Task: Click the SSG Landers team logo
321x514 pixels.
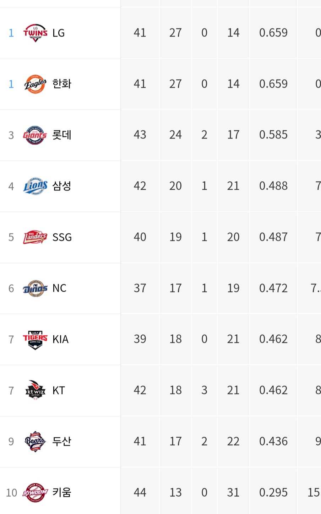Action: pyautogui.click(x=35, y=237)
